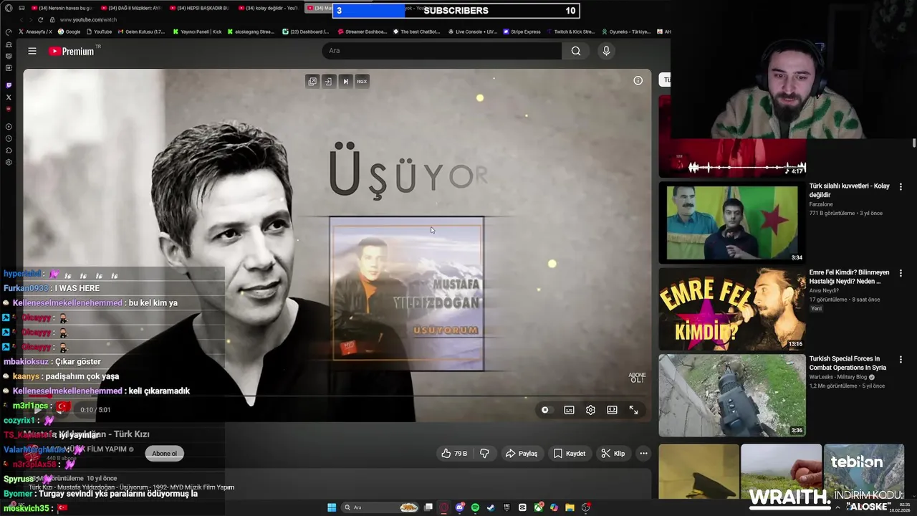Open the 'Twitch & Kick Stre...' bookmark
Viewport: 917px width, 516px height.
point(570,32)
